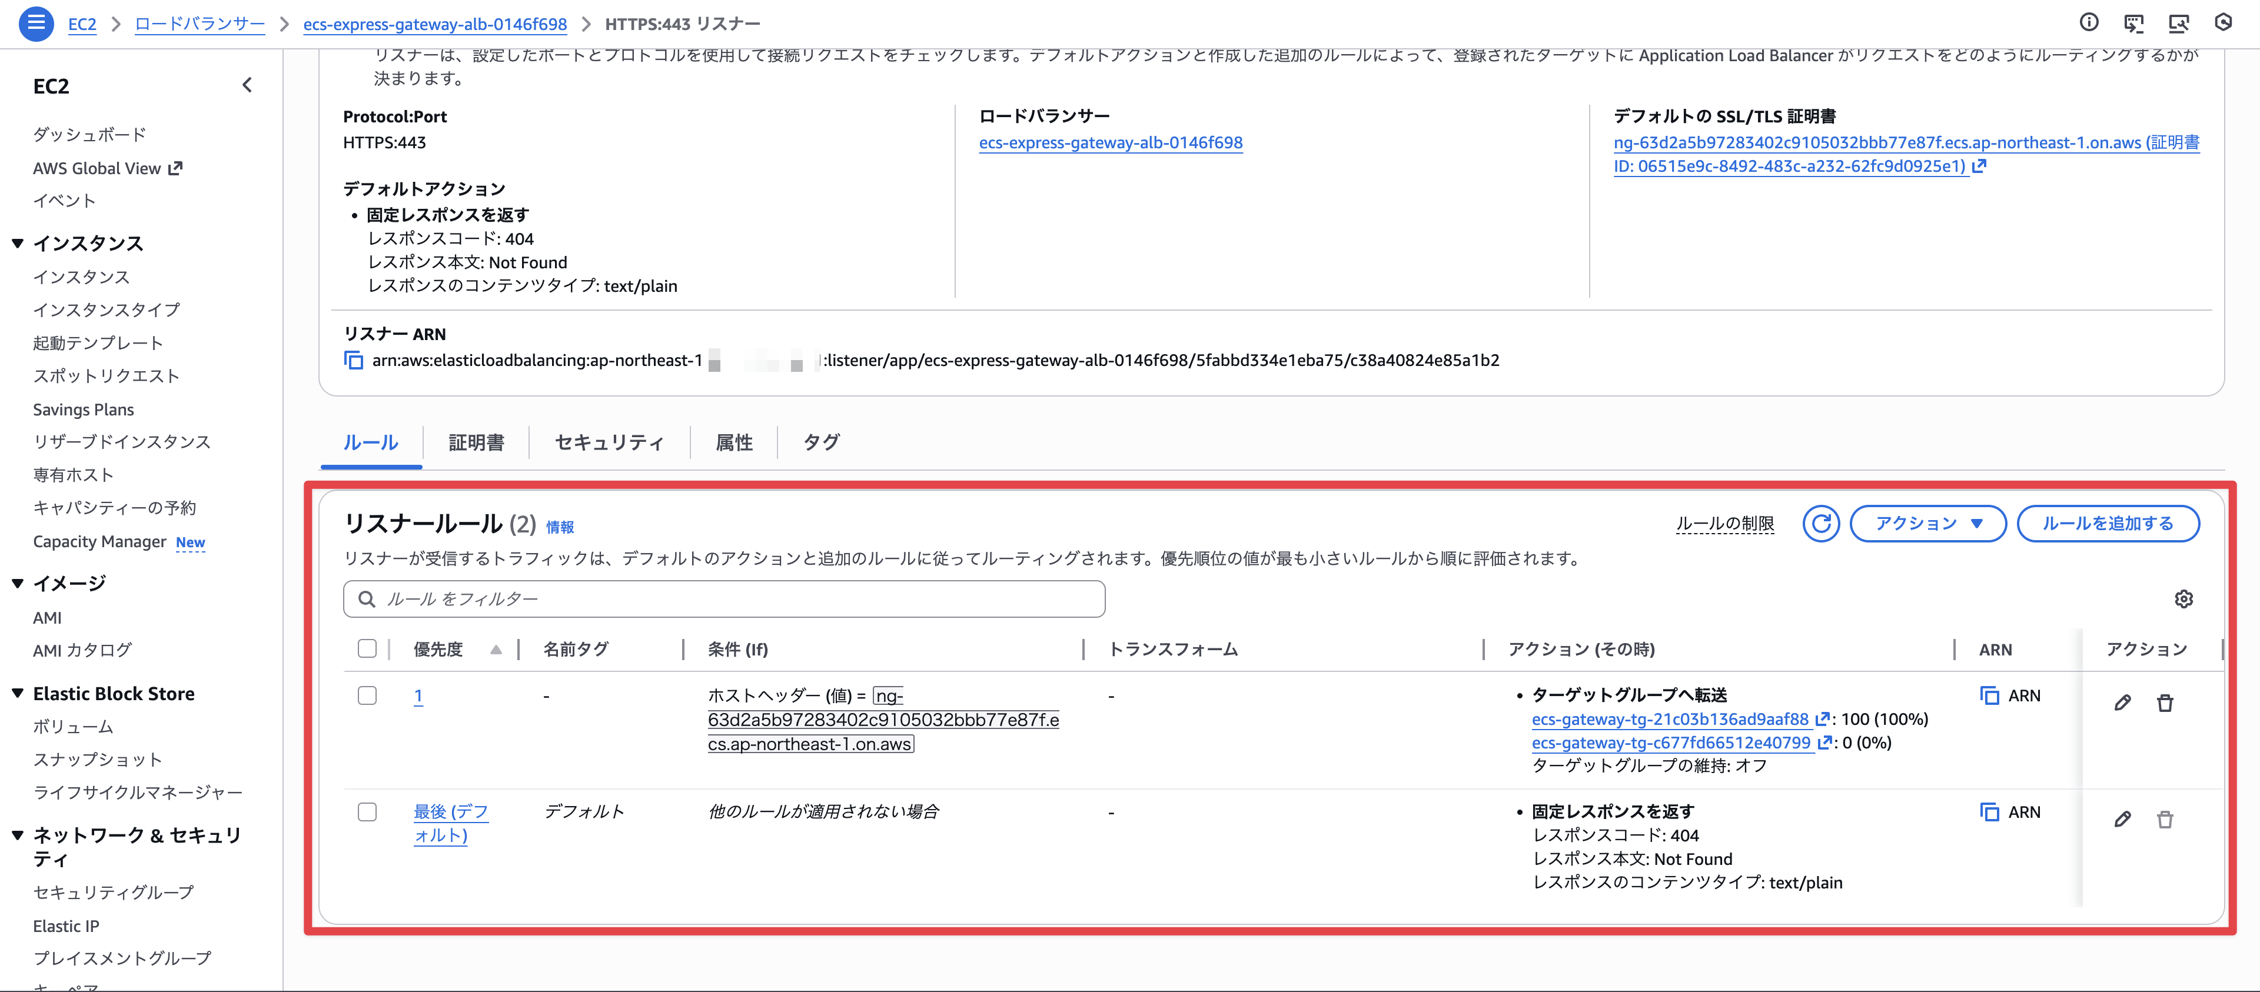Select the checkbox for the default rule
This screenshot has height=992, width=2260.
tap(368, 812)
